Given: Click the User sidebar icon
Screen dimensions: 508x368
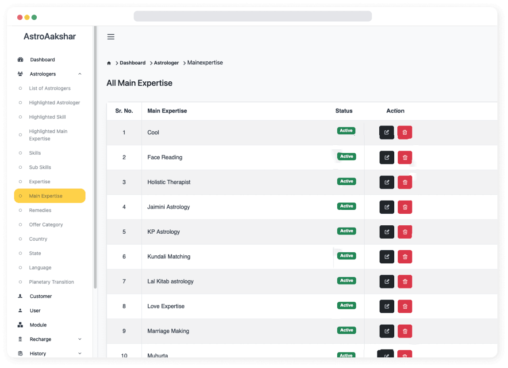Looking at the screenshot, I should pyautogui.click(x=20, y=311).
